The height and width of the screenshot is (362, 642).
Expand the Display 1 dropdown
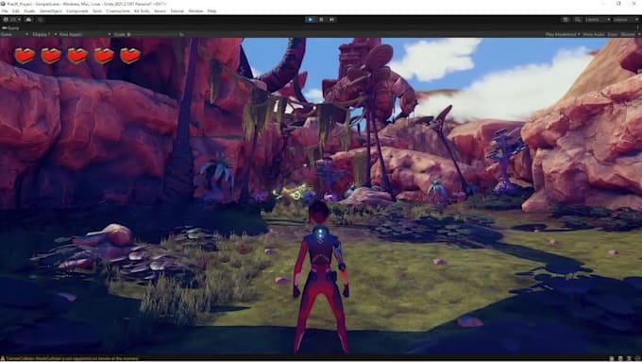click(x=44, y=34)
